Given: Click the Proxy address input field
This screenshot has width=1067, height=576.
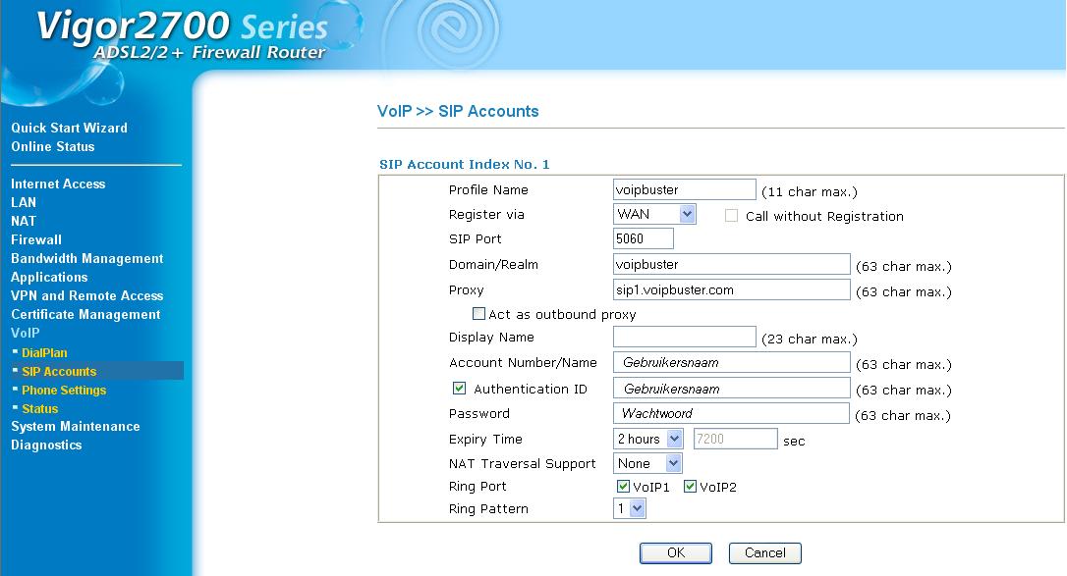Looking at the screenshot, I should (732, 290).
